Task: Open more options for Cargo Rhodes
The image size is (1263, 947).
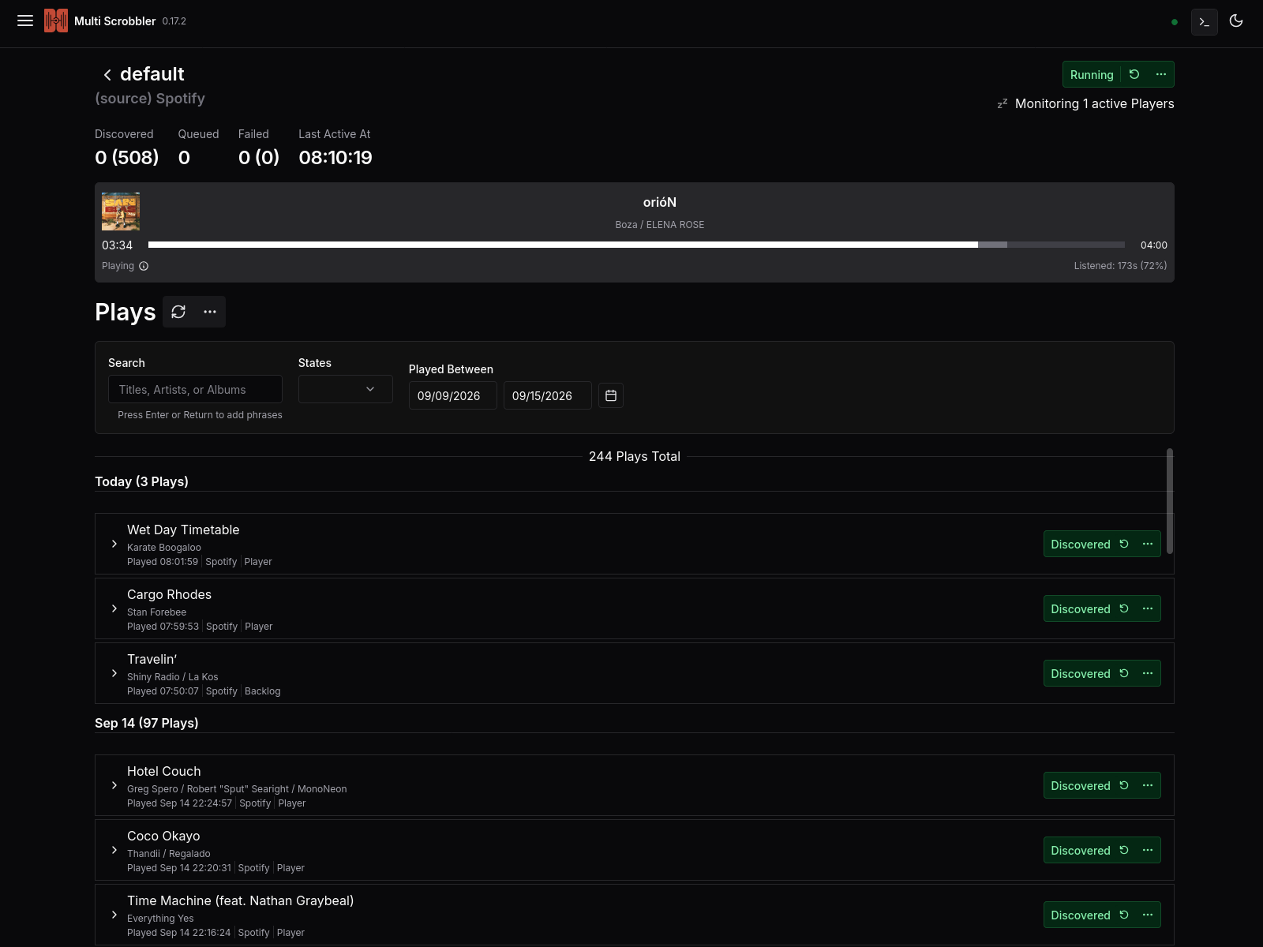Action: [1148, 608]
